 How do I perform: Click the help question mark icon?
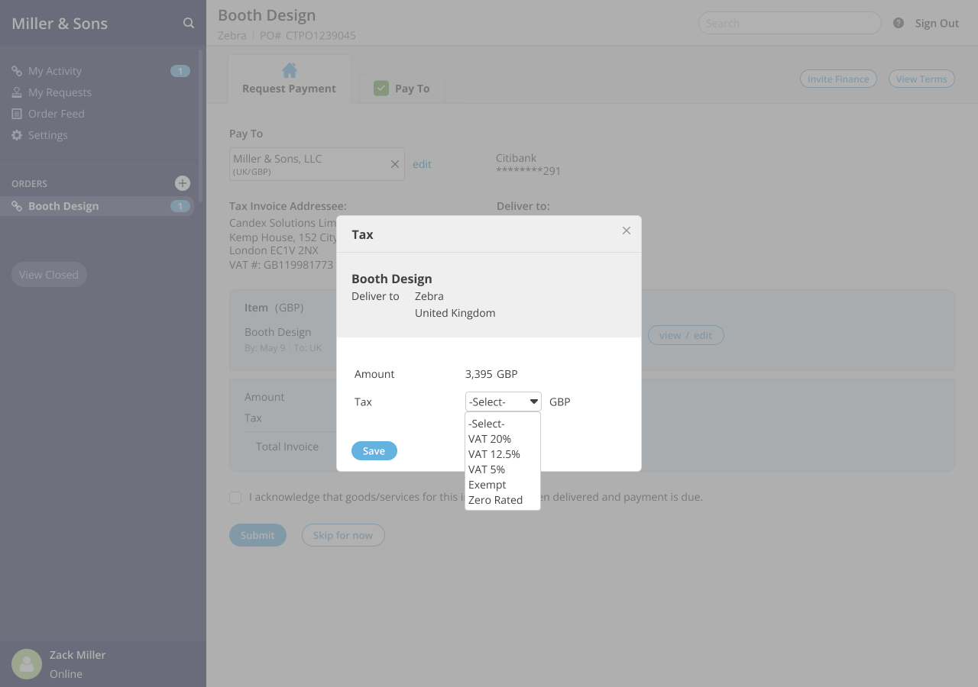(899, 23)
